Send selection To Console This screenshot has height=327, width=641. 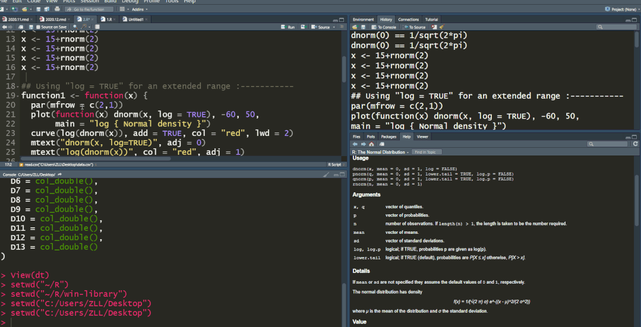click(383, 27)
